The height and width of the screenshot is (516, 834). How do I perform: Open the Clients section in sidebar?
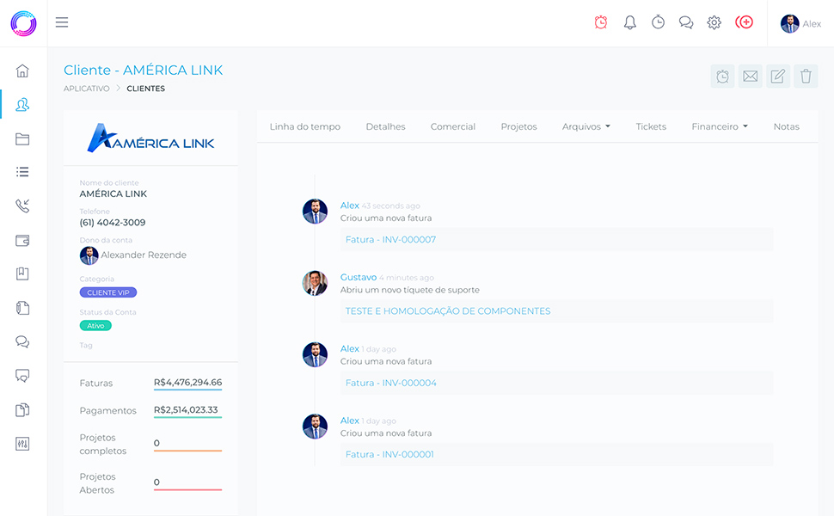tap(22, 105)
